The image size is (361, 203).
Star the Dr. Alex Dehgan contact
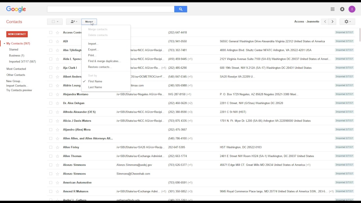(58, 103)
